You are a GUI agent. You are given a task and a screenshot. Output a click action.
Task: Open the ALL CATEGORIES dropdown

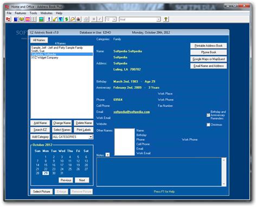[91, 137]
